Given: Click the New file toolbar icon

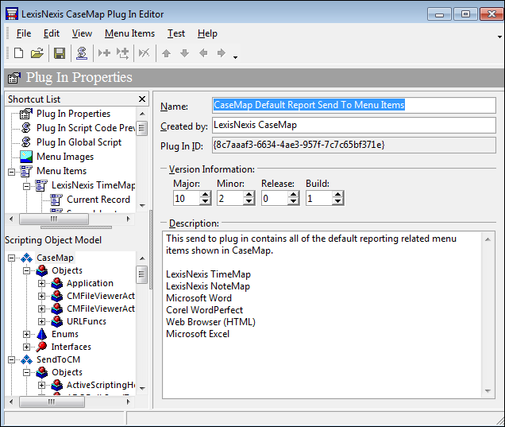Looking at the screenshot, I should point(18,53).
